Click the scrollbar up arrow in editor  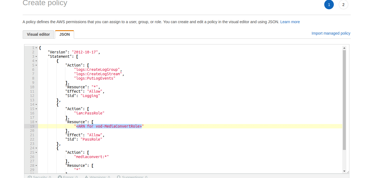tap(344, 48)
